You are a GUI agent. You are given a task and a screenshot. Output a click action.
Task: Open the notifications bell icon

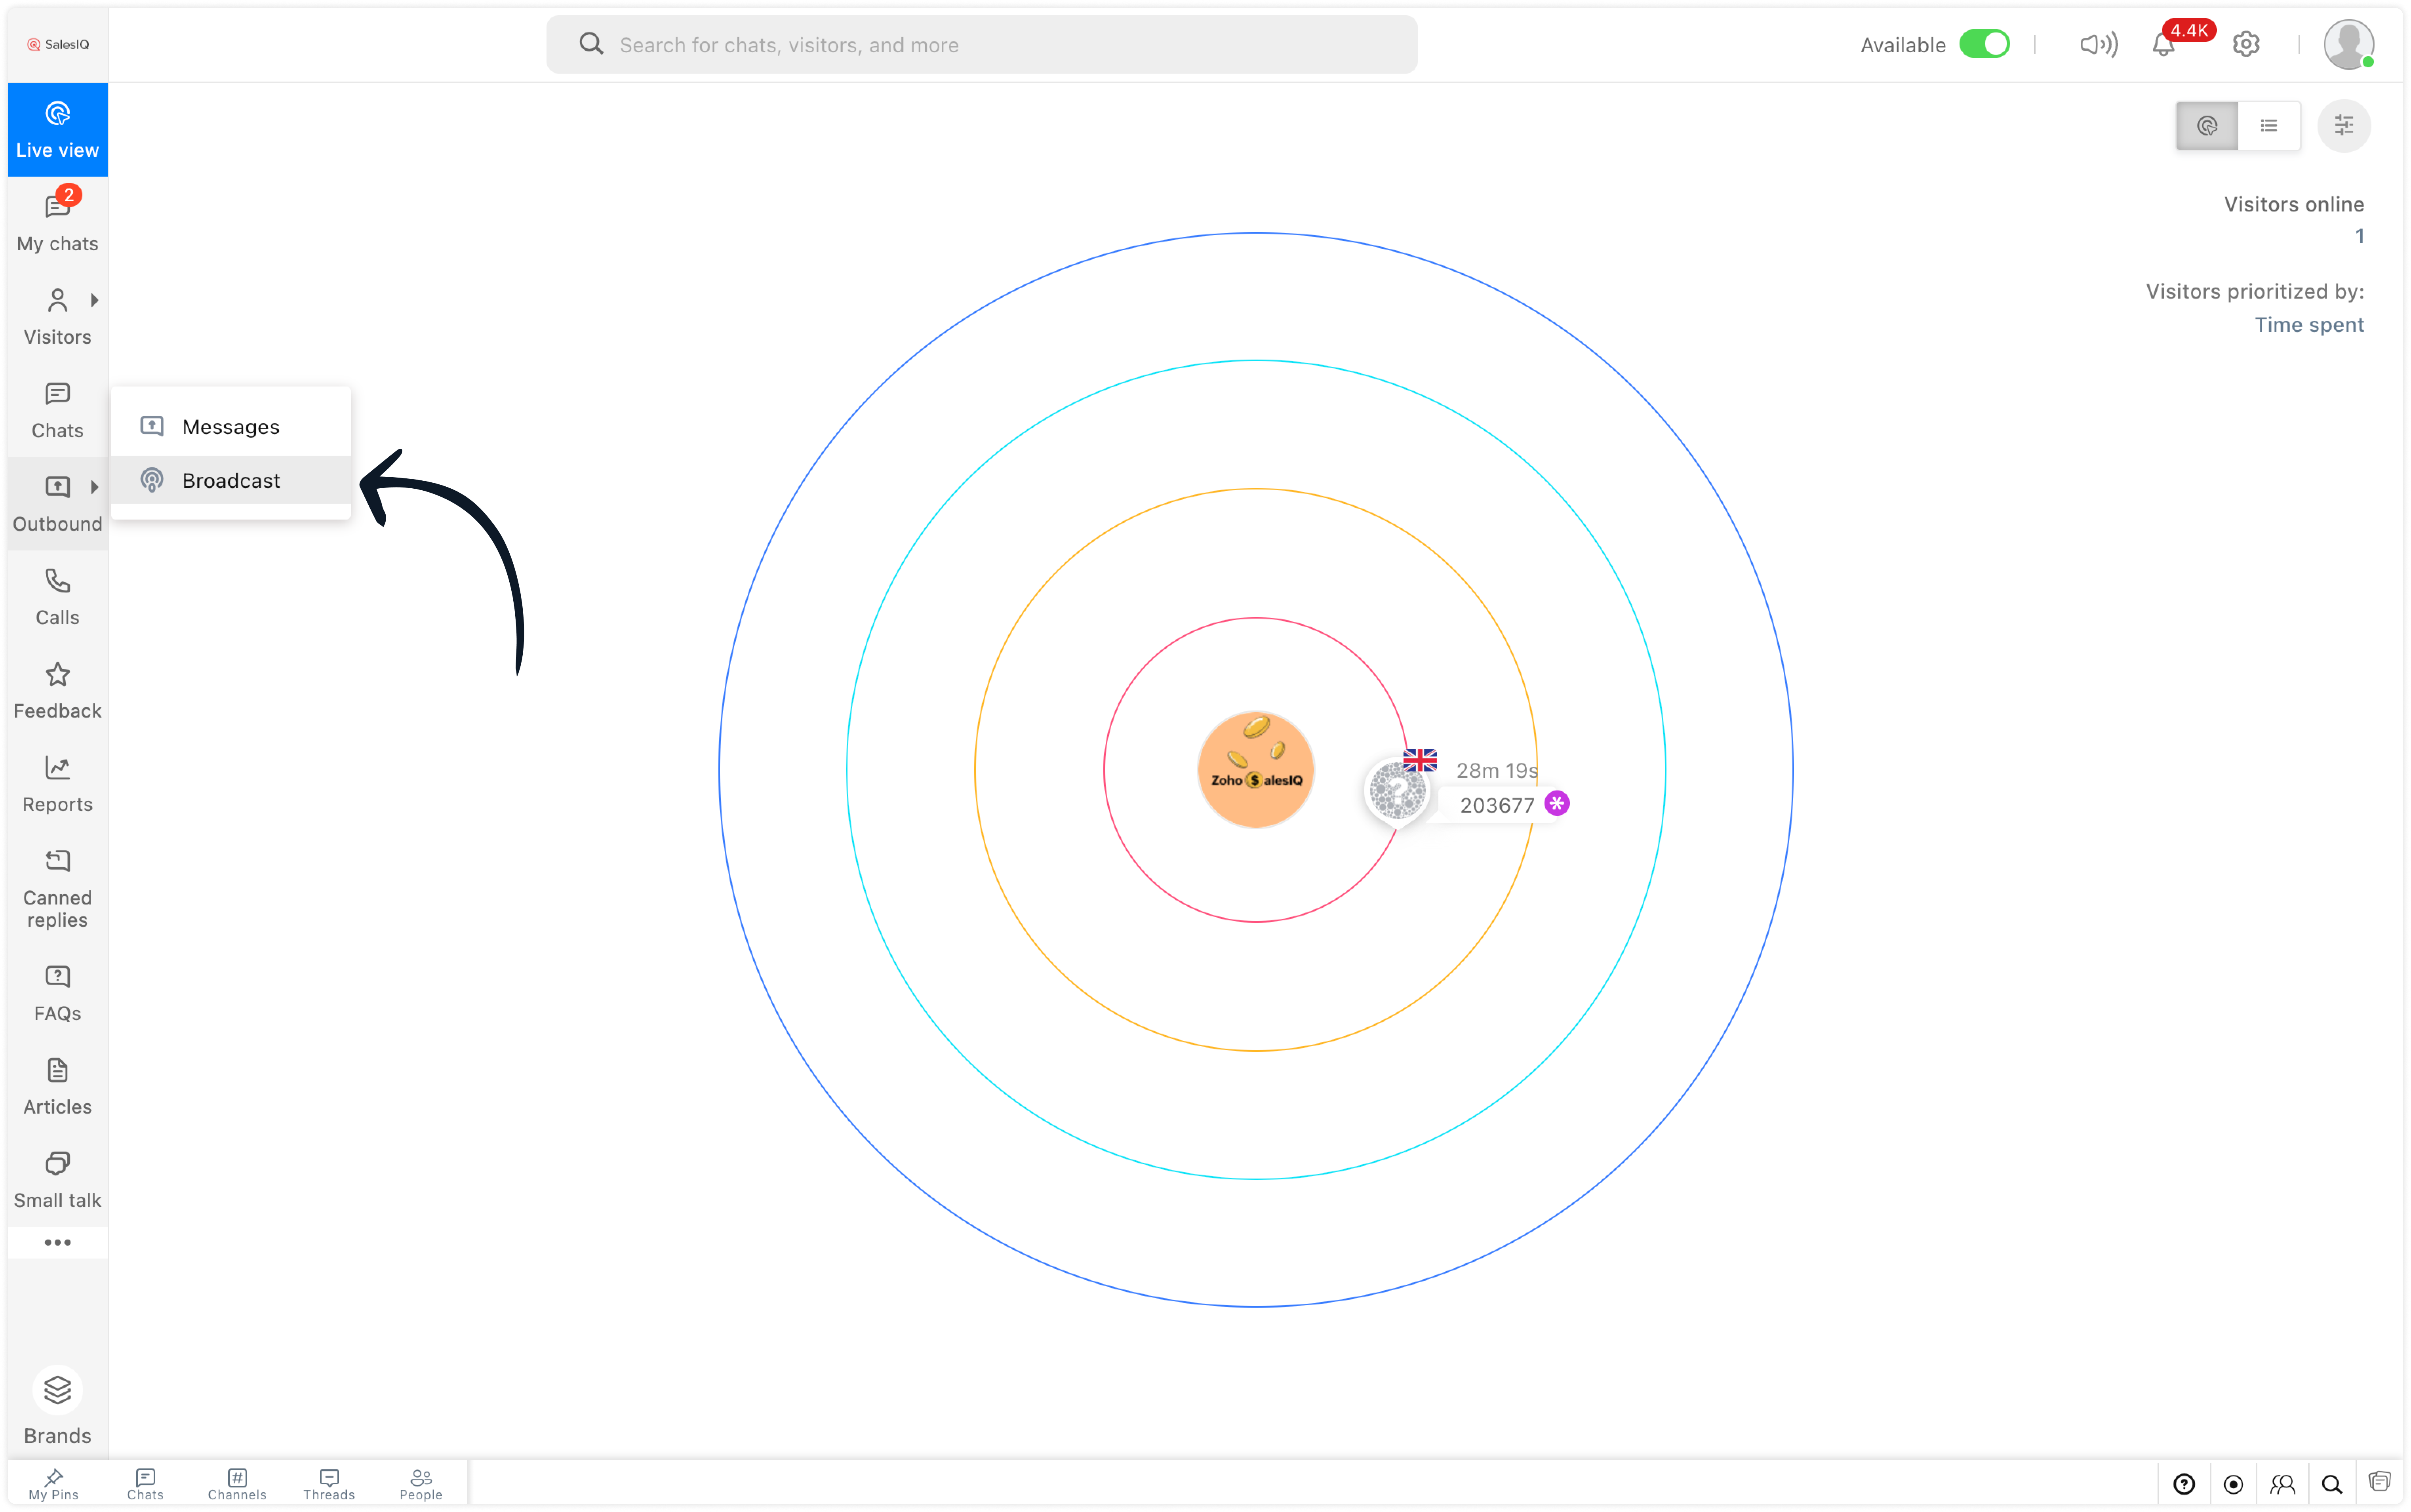coord(2163,45)
